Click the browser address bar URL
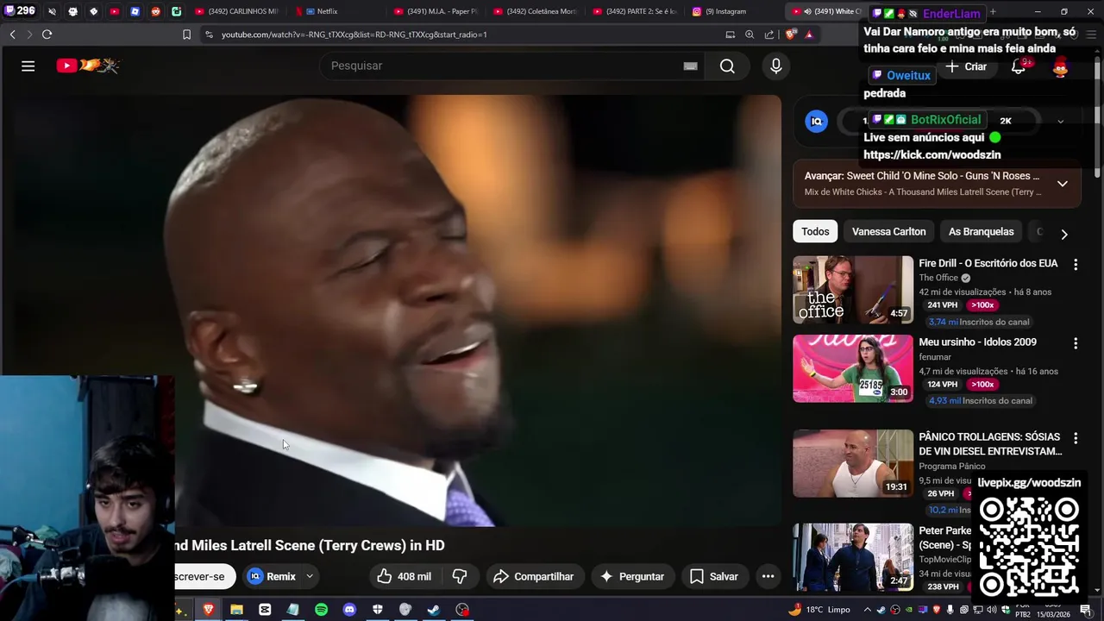The width and height of the screenshot is (1104, 621). (x=354, y=34)
